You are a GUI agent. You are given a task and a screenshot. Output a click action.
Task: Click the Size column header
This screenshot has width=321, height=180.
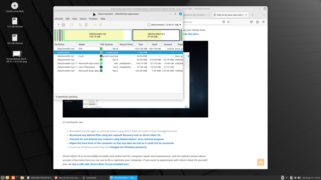(x=141, y=44)
